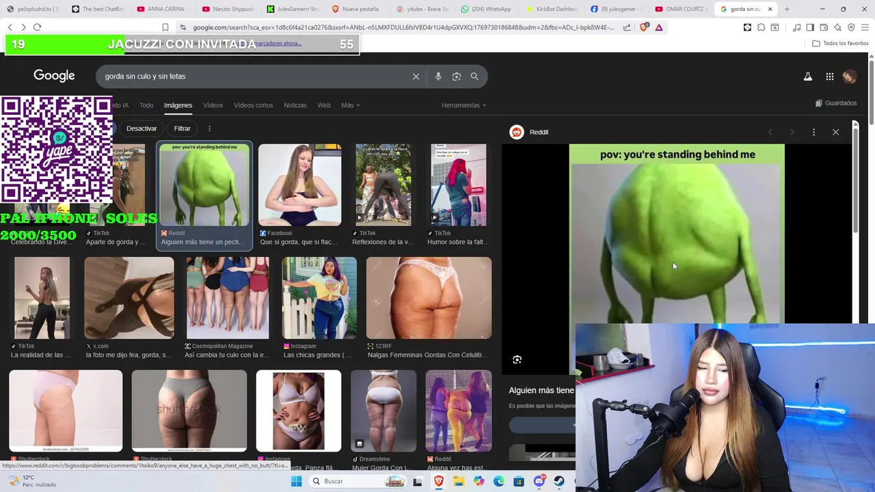Open vertical dots menu beside Filtrar
The width and height of the screenshot is (875, 492).
pos(209,128)
